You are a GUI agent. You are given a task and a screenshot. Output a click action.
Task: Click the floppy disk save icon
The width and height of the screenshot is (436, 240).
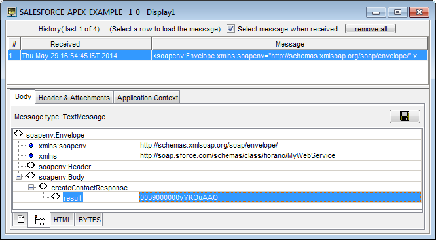(x=405, y=116)
